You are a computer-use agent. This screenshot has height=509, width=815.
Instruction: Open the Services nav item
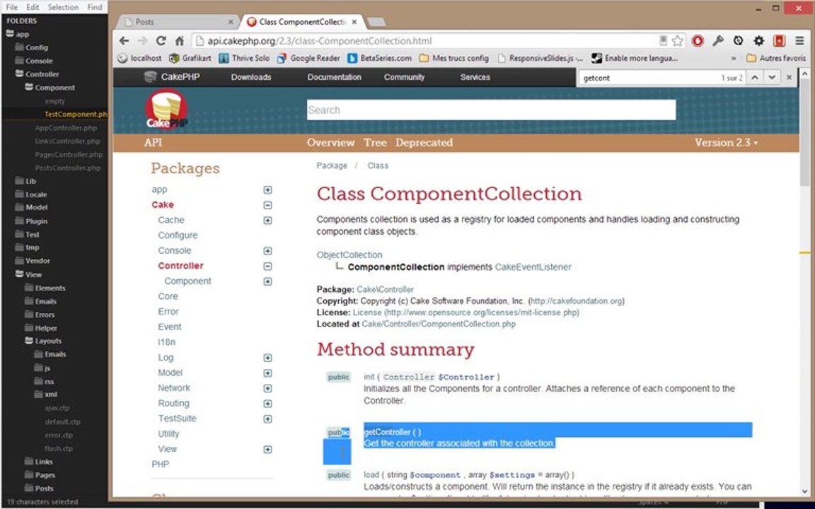[x=475, y=77]
